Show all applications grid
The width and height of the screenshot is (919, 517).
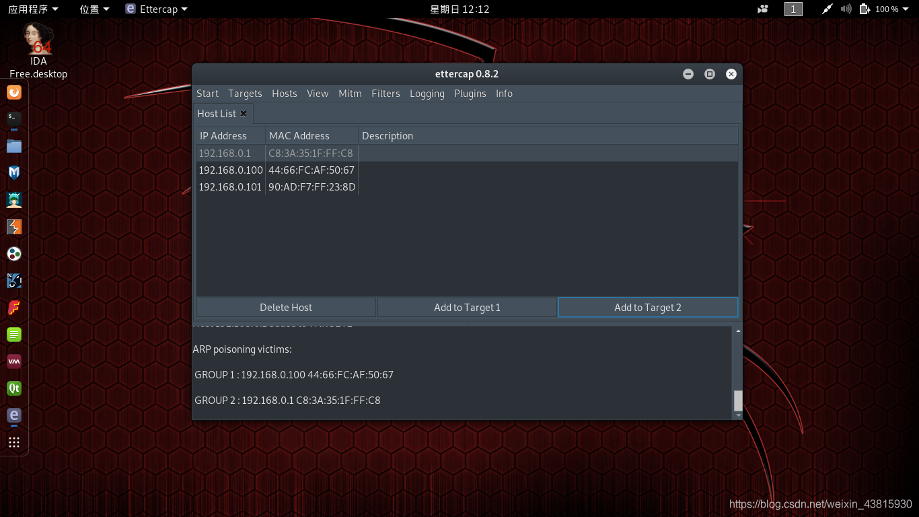(14, 442)
